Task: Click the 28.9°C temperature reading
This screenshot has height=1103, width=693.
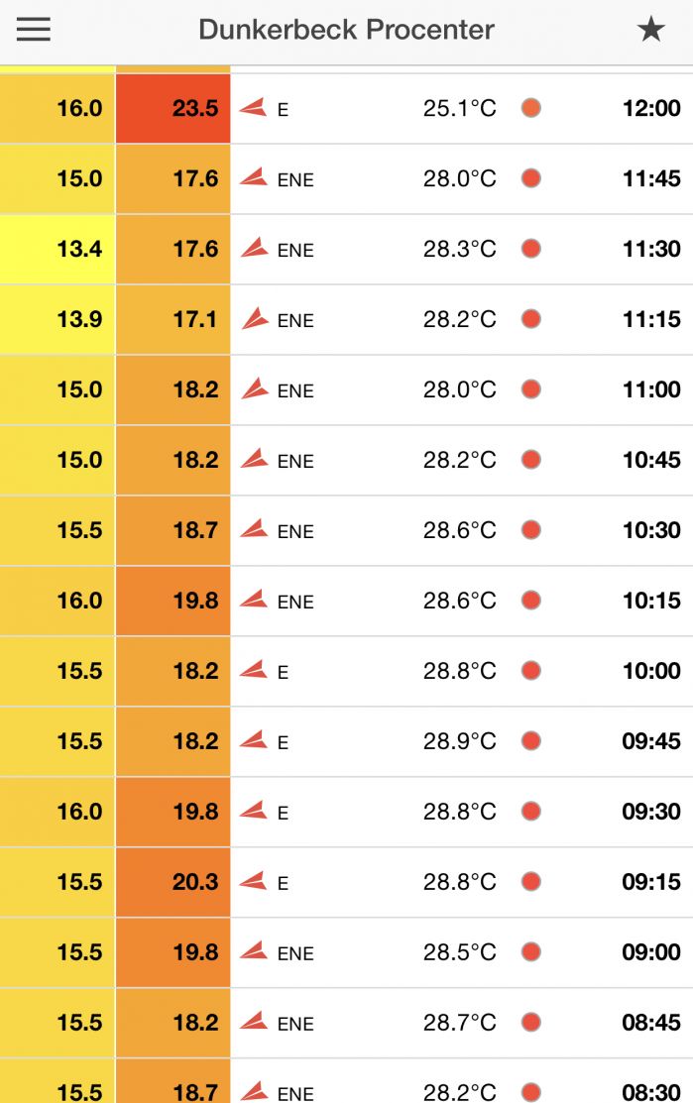Action: coord(459,741)
